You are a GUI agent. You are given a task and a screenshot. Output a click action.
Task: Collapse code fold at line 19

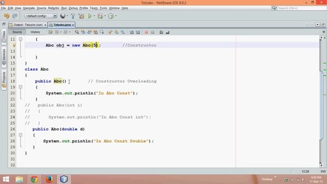point(20,87)
